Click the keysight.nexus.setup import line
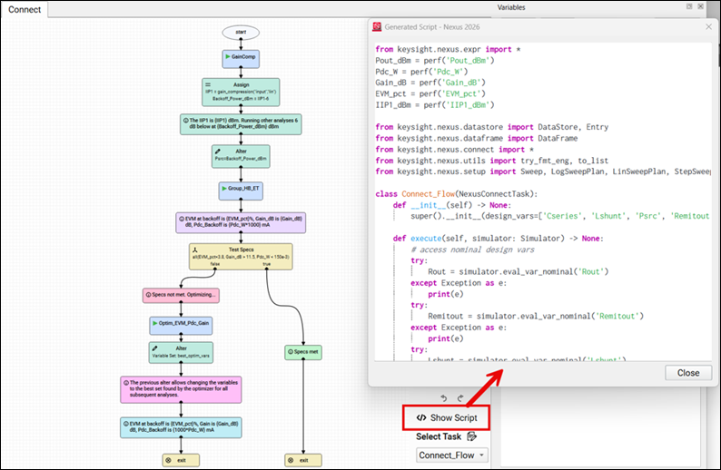 tap(543, 171)
